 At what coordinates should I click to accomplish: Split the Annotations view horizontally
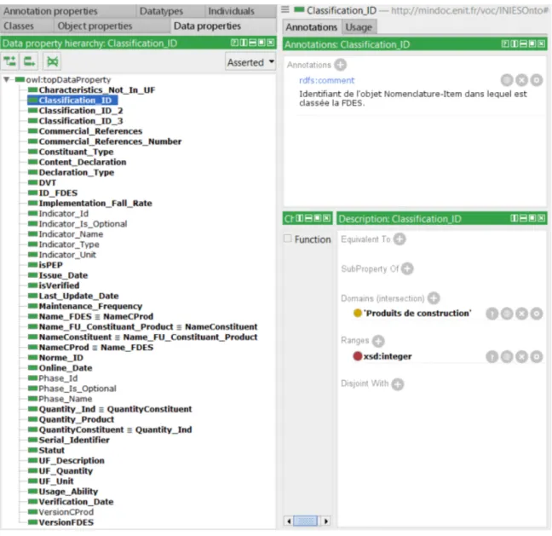[524, 43]
